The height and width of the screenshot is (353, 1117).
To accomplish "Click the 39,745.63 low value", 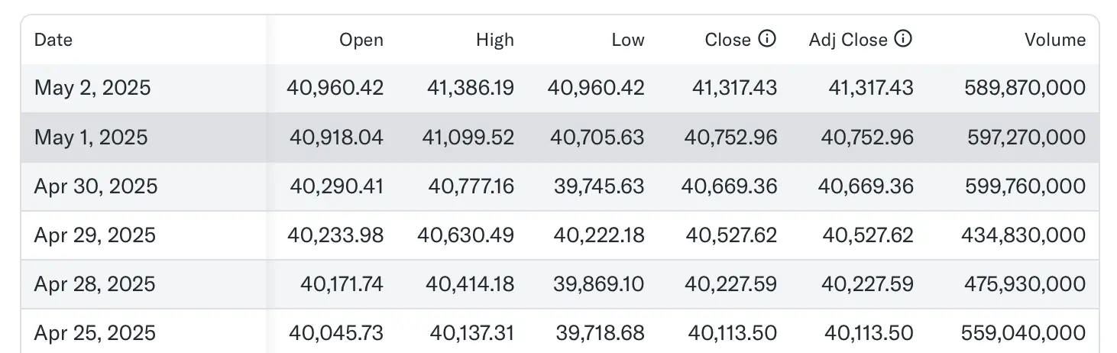I will point(597,186).
